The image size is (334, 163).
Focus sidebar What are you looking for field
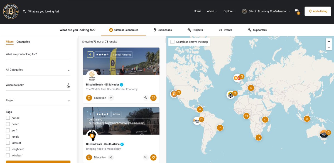tap(38, 54)
